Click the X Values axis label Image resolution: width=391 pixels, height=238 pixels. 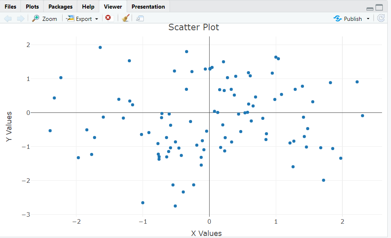(206, 234)
